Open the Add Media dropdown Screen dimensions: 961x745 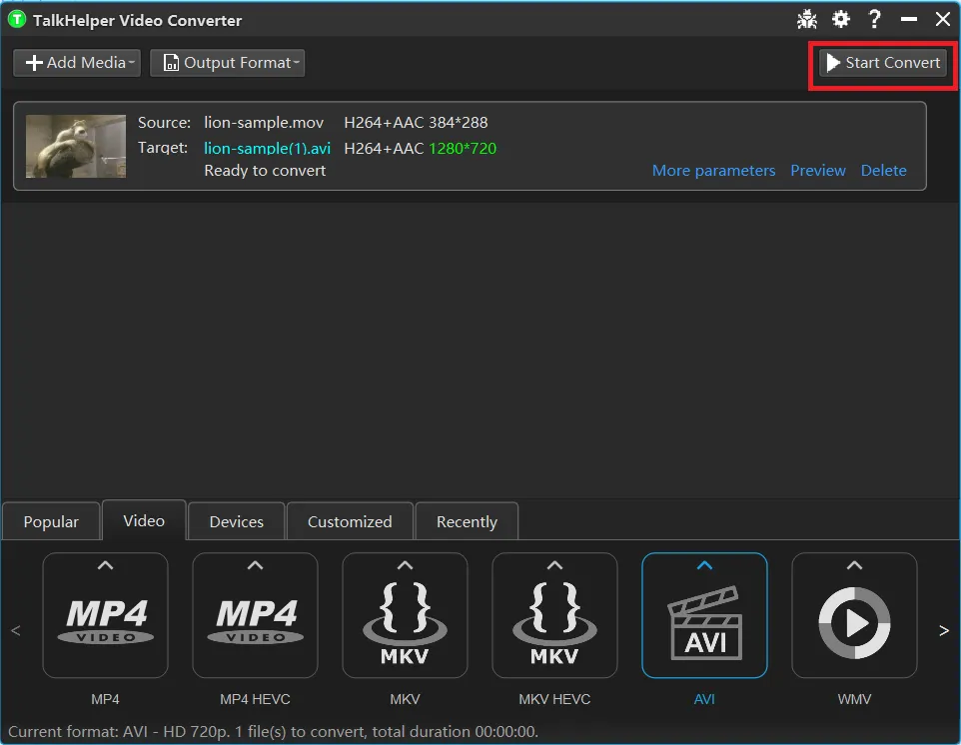77,63
